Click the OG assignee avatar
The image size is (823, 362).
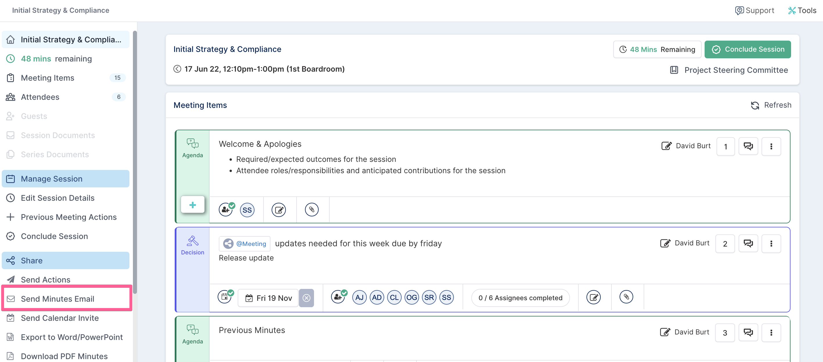(x=411, y=298)
